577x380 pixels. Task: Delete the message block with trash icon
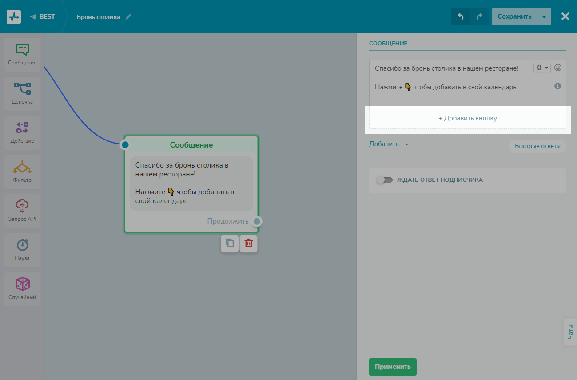249,244
